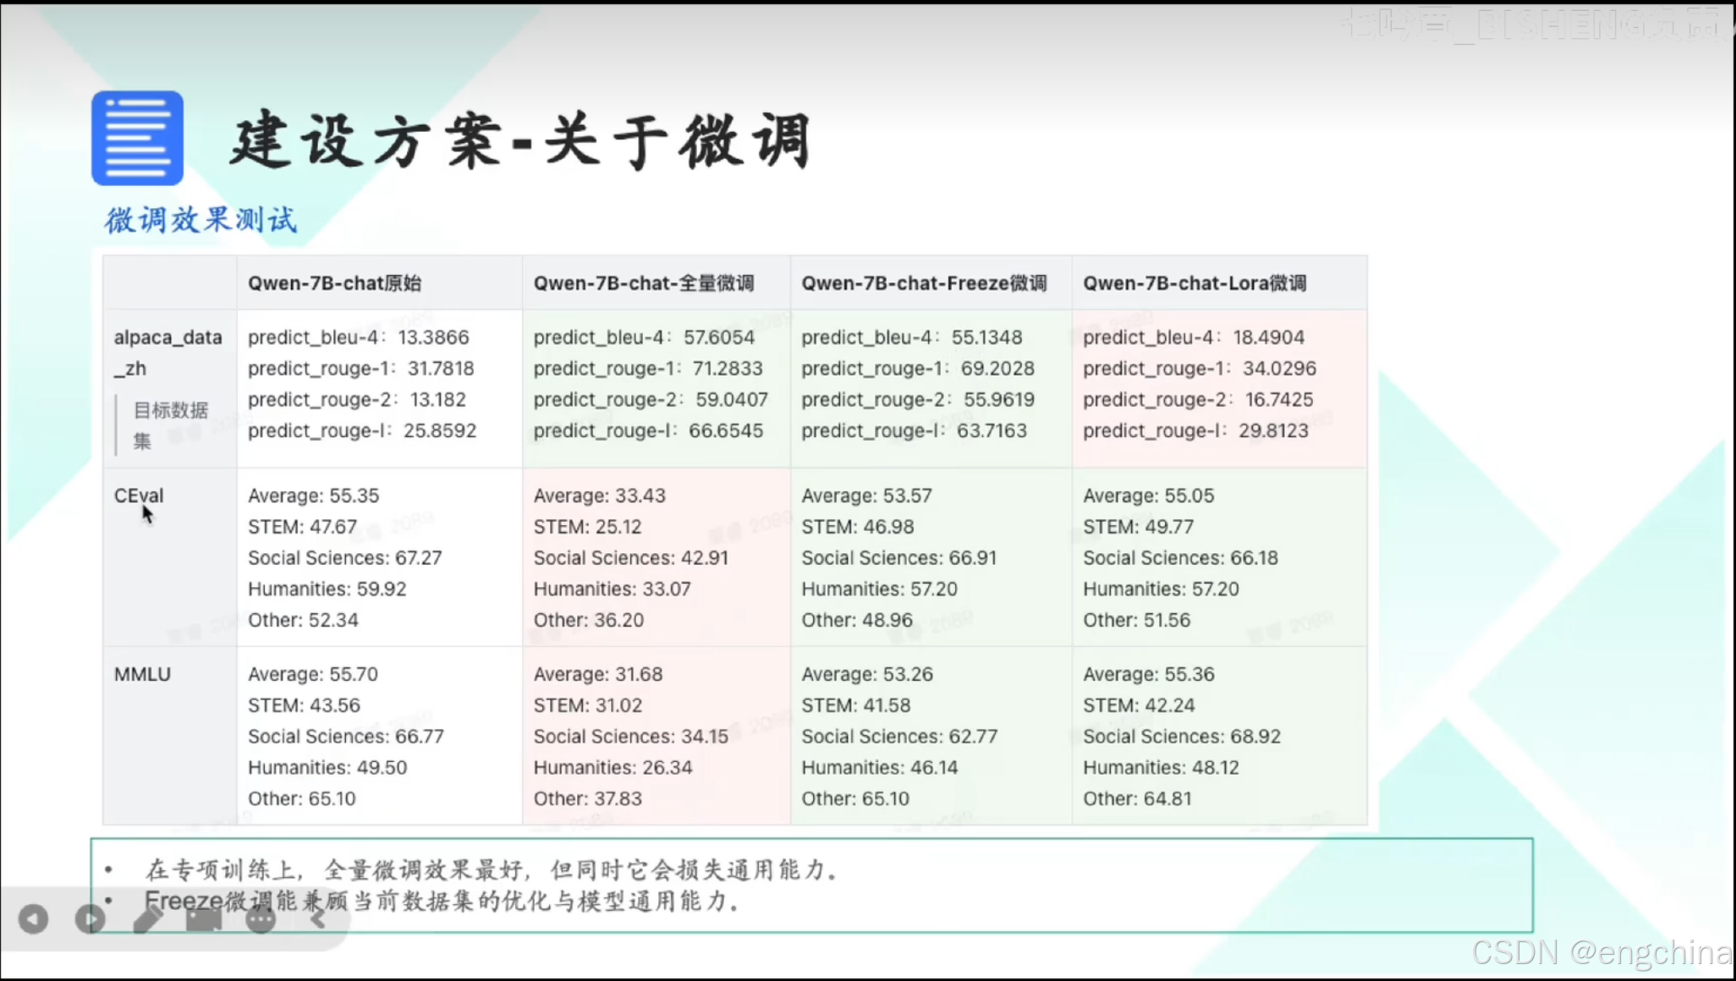
Task: Click the camera recording icon
Action: click(204, 919)
